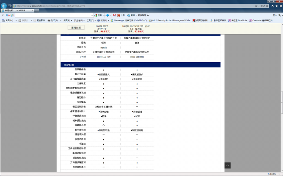Click the browser forward arrow button
Screen dimensions: 283x176
pyautogui.click(x=10, y=6)
